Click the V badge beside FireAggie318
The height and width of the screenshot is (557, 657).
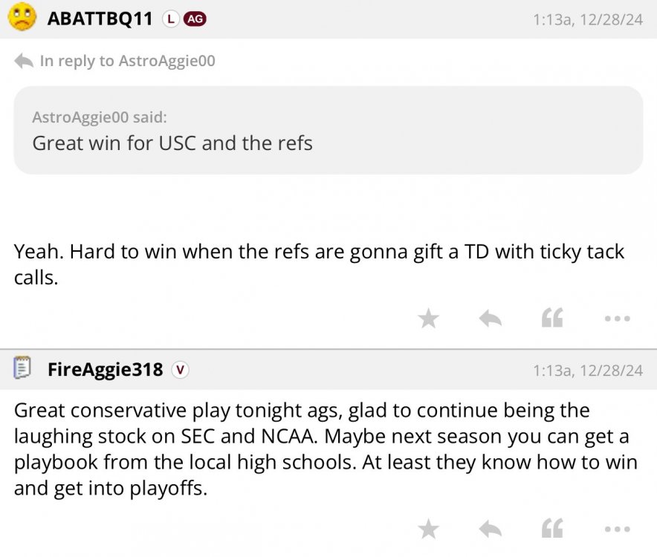[x=180, y=369]
